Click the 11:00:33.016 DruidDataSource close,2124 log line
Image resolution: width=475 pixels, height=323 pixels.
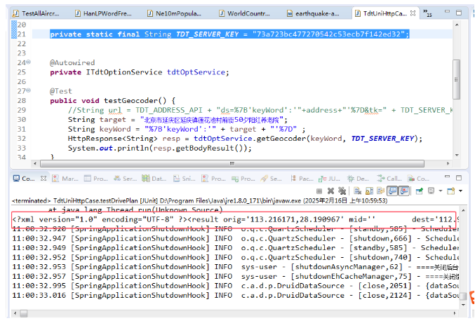235,296
